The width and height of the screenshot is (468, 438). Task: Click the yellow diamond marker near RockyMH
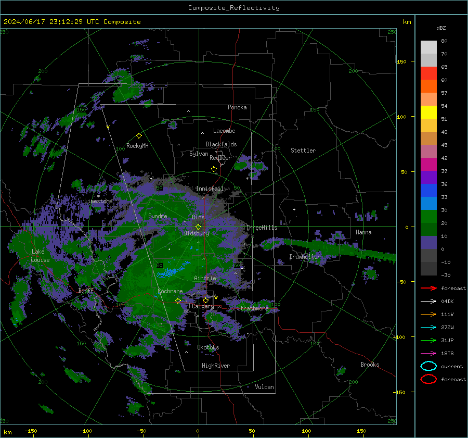tap(139, 136)
